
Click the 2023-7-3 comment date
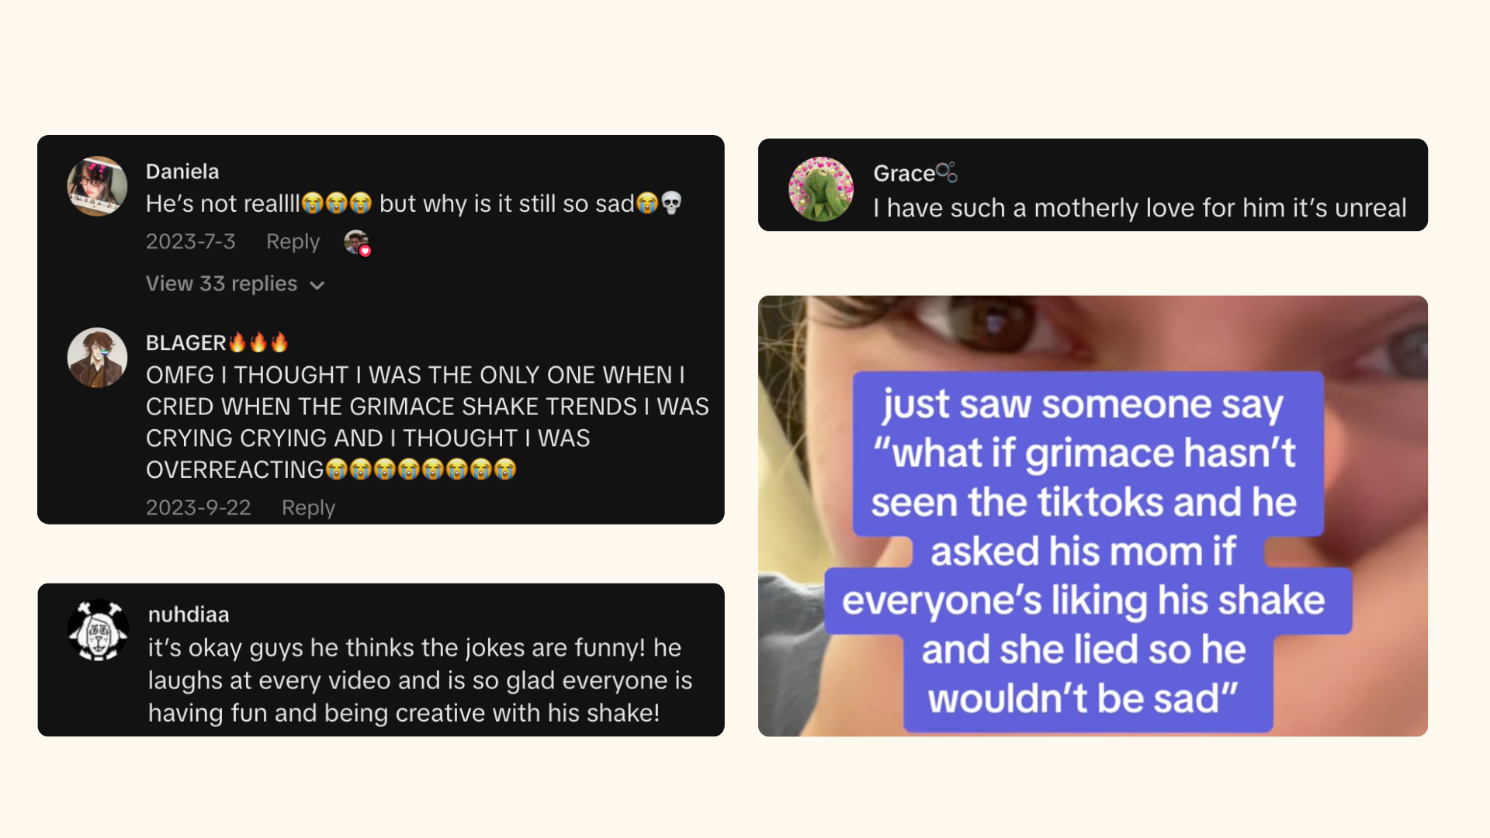pos(190,242)
